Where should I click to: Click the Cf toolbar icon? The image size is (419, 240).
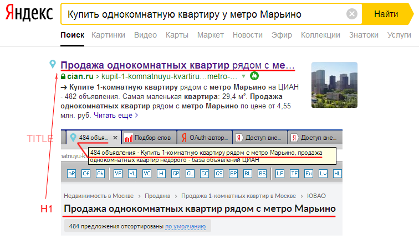pyautogui.click(x=86, y=174)
